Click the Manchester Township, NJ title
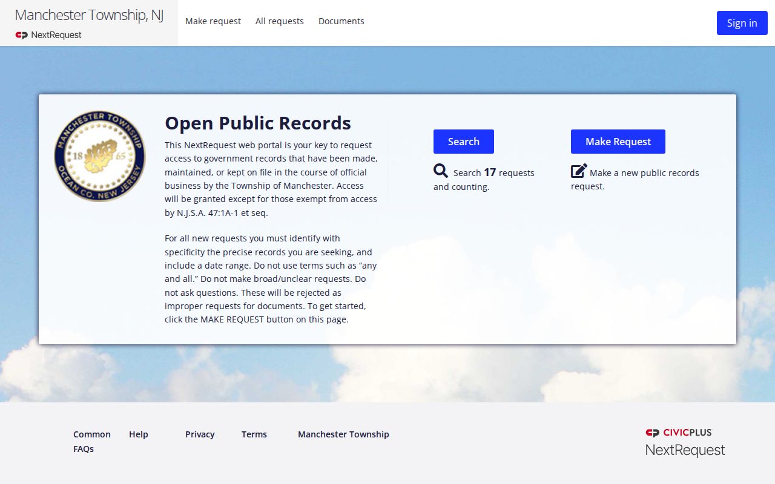775x484 pixels. coord(89,15)
